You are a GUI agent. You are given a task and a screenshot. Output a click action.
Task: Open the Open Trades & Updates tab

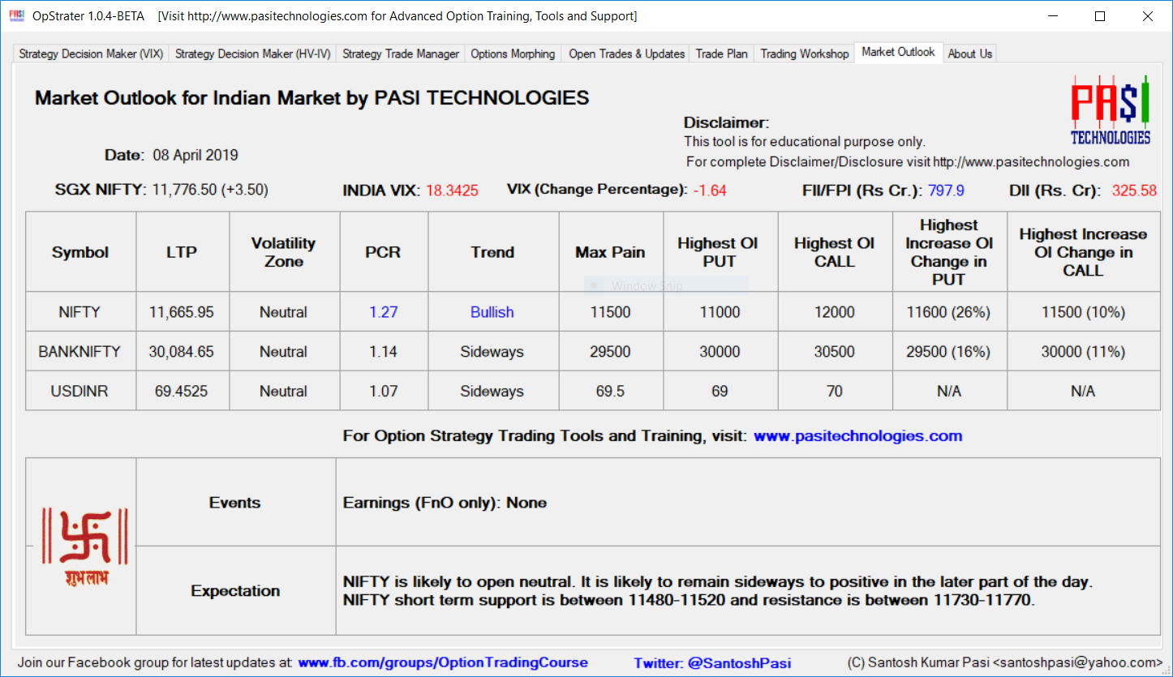click(x=627, y=54)
